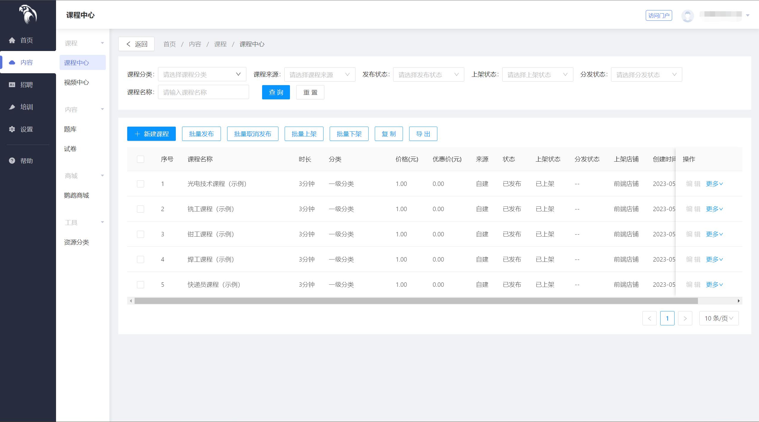759x422 pixels.
Task: Open 题库 from the sidebar menu
Action: [x=70, y=129]
